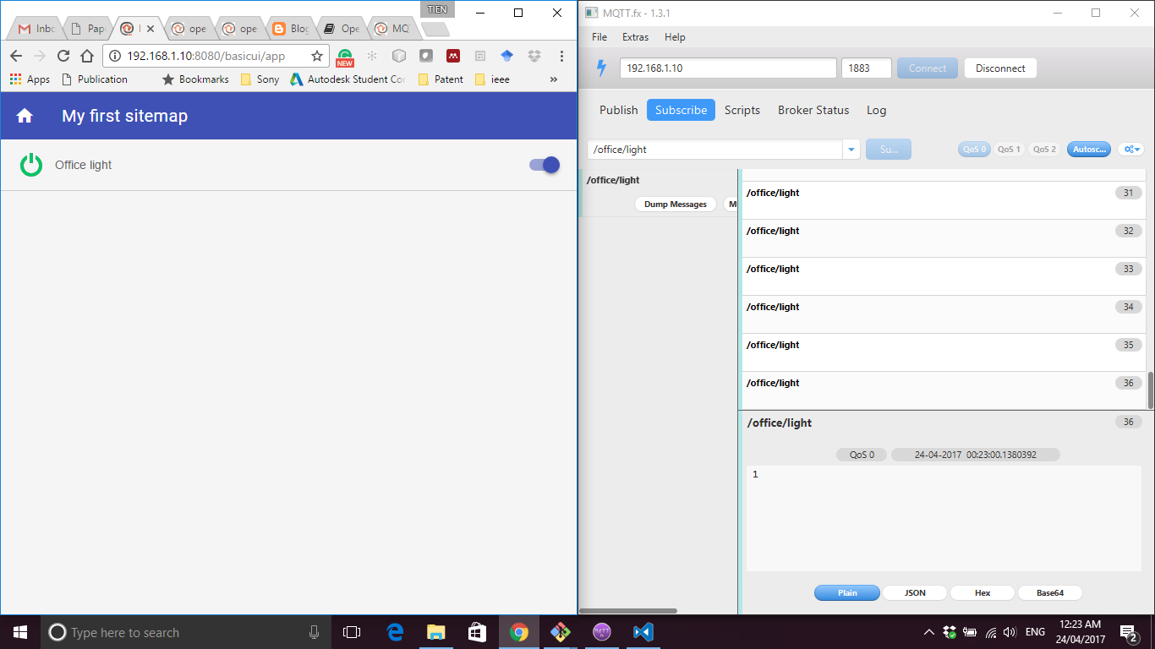Open MQTT.fx from the taskbar
Viewport: 1155px width, 649px height.
point(601,631)
